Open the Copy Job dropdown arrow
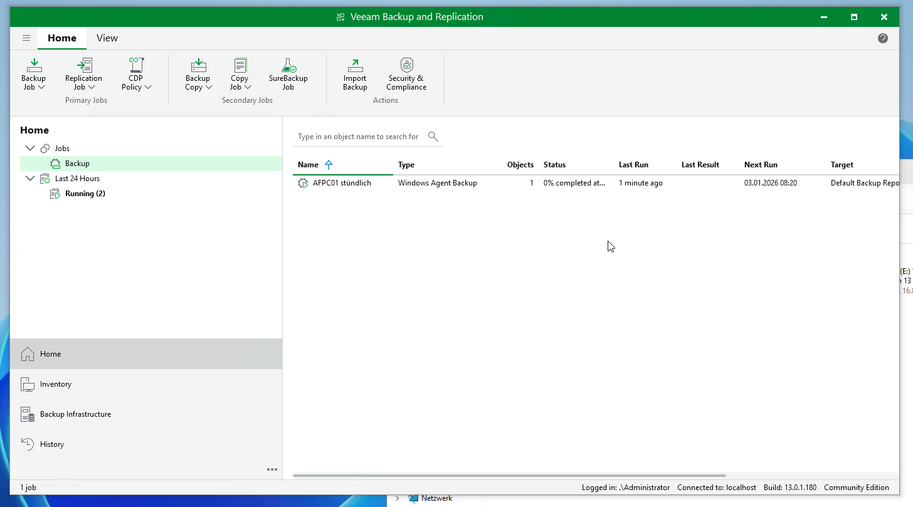This screenshot has width=913, height=507. (248, 88)
